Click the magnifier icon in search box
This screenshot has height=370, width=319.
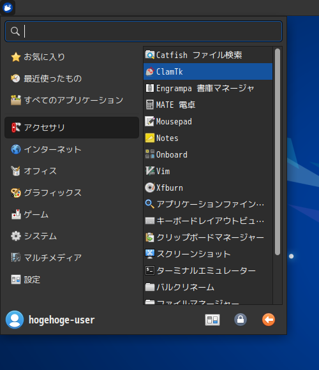(15, 31)
